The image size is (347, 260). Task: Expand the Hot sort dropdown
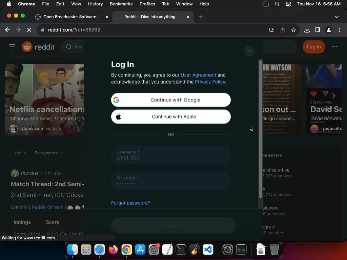[21, 153]
